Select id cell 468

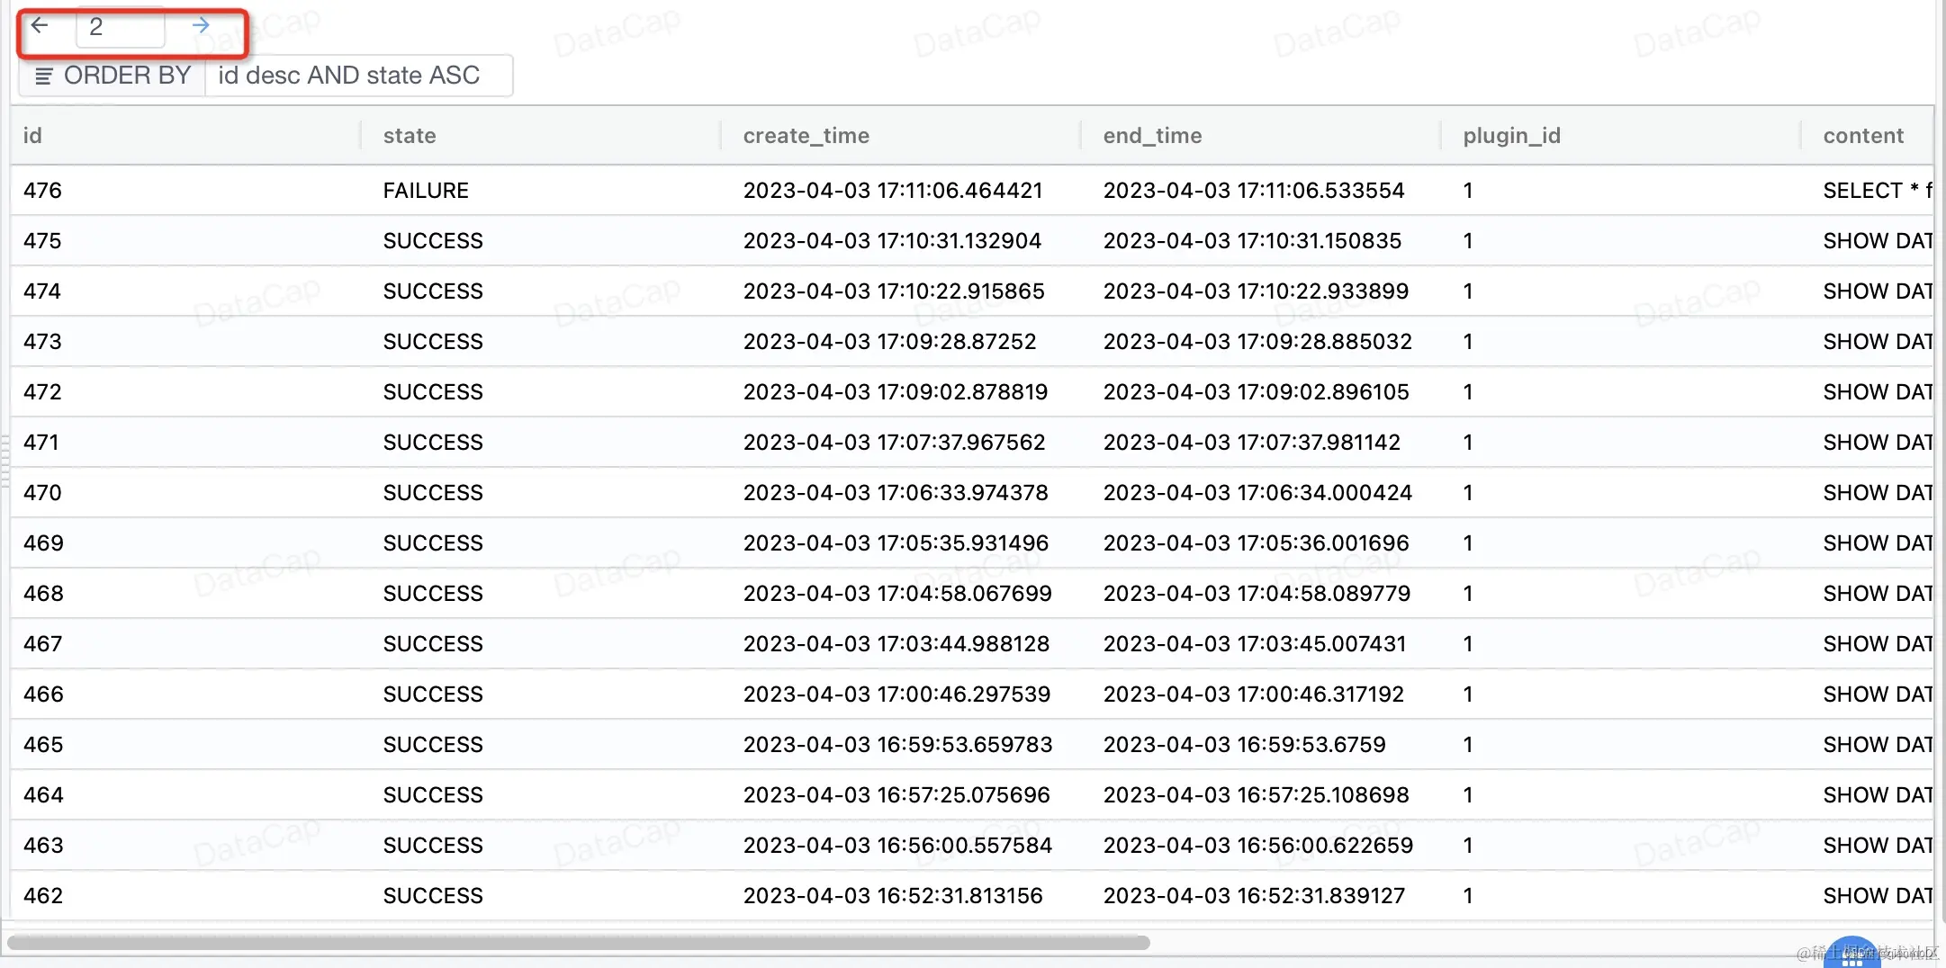(x=43, y=594)
